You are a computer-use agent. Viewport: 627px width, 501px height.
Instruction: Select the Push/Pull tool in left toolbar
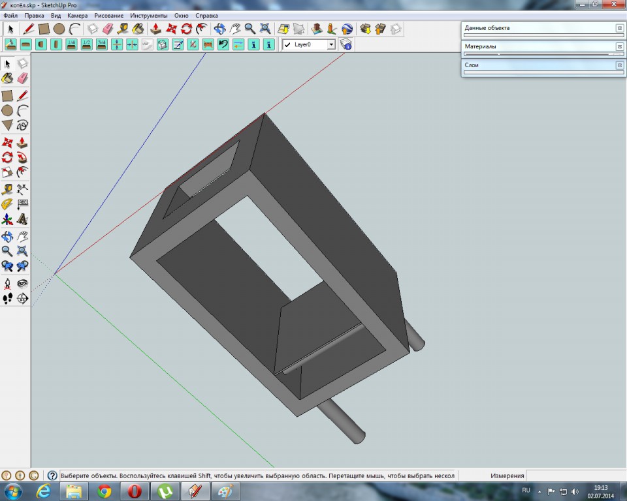tap(22, 142)
